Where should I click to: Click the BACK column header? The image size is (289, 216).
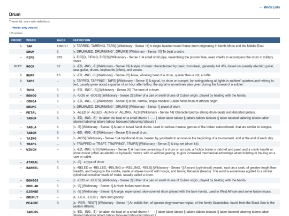[x=61, y=40]
